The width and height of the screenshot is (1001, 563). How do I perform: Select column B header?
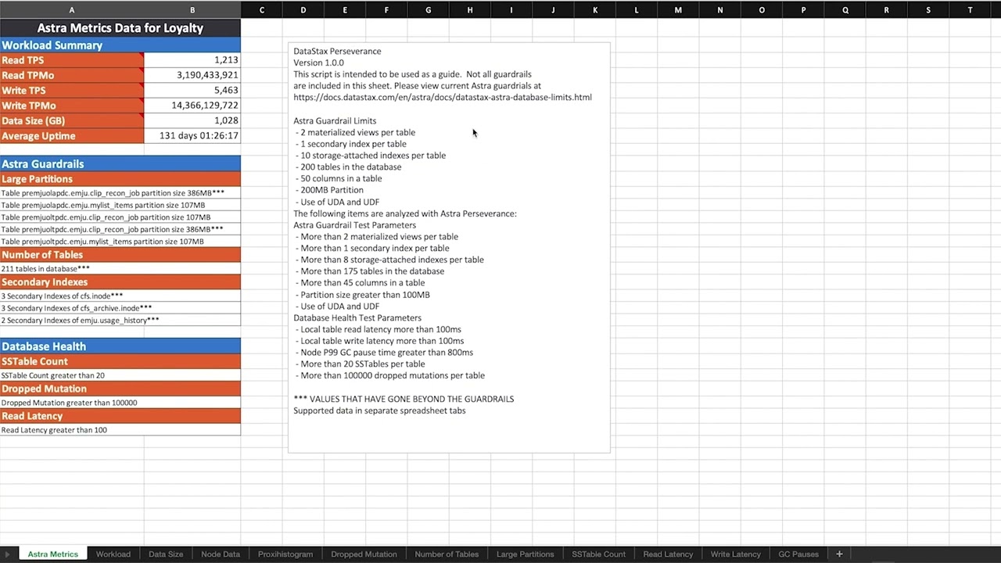pos(192,9)
